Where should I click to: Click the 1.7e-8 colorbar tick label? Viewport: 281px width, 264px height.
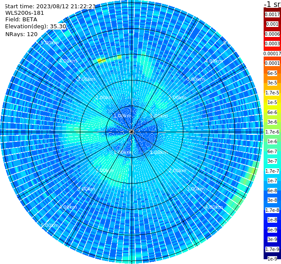[x=272, y=210]
